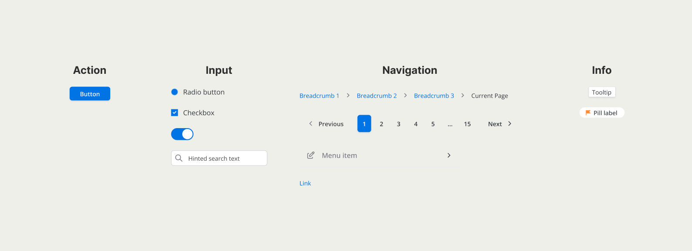
Task: Expand the Menu item row chevron
Action: (x=449, y=155)
